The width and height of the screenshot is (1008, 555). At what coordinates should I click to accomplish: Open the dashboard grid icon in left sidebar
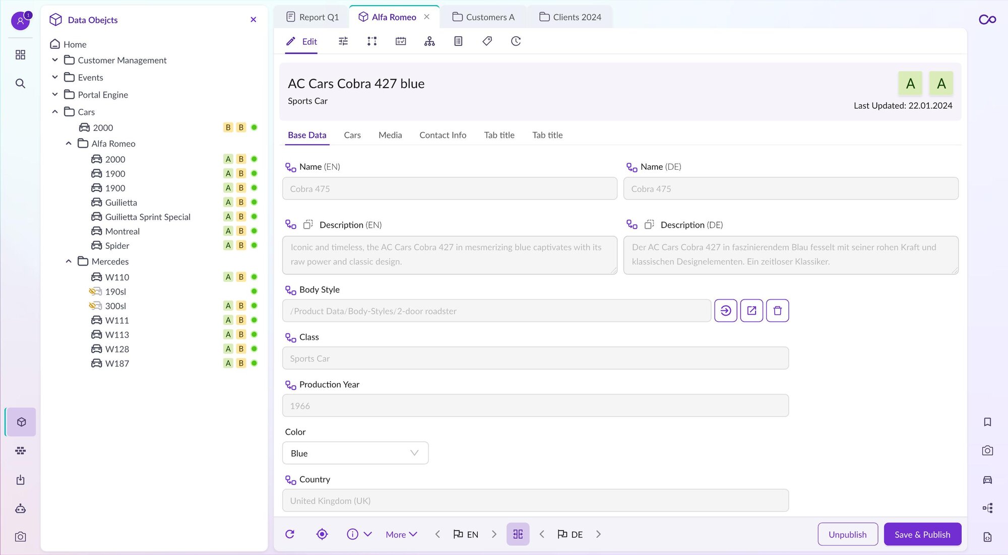(x=20, y=54)
